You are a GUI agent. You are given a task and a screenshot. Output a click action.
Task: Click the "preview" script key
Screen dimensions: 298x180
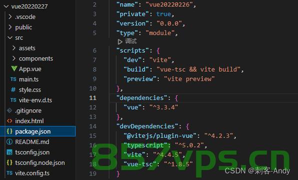pos(139,79)
